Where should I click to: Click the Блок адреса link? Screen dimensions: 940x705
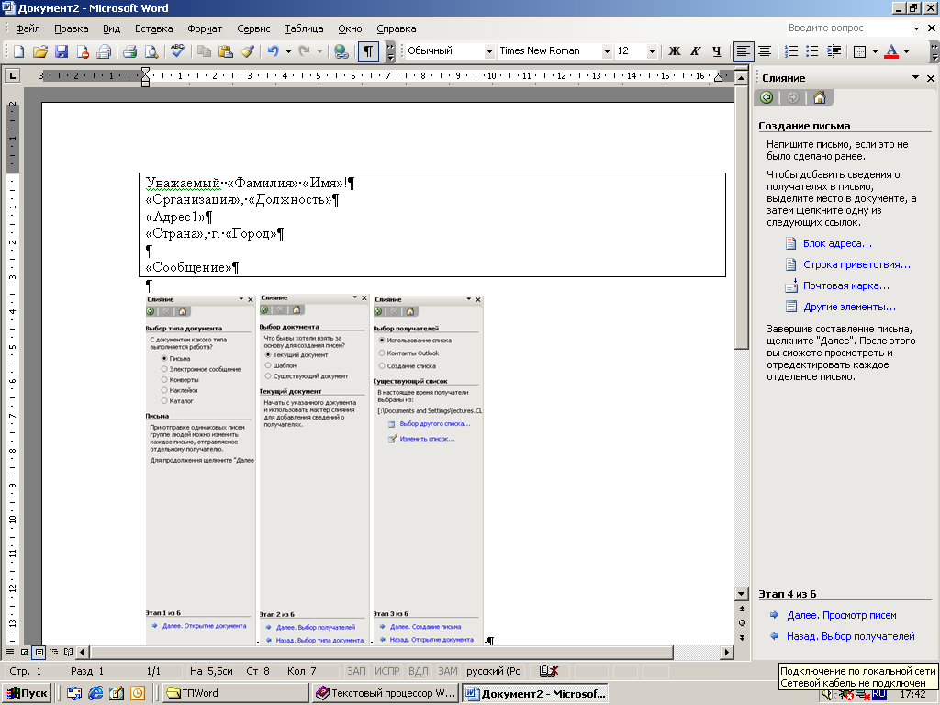click(837, 243)
